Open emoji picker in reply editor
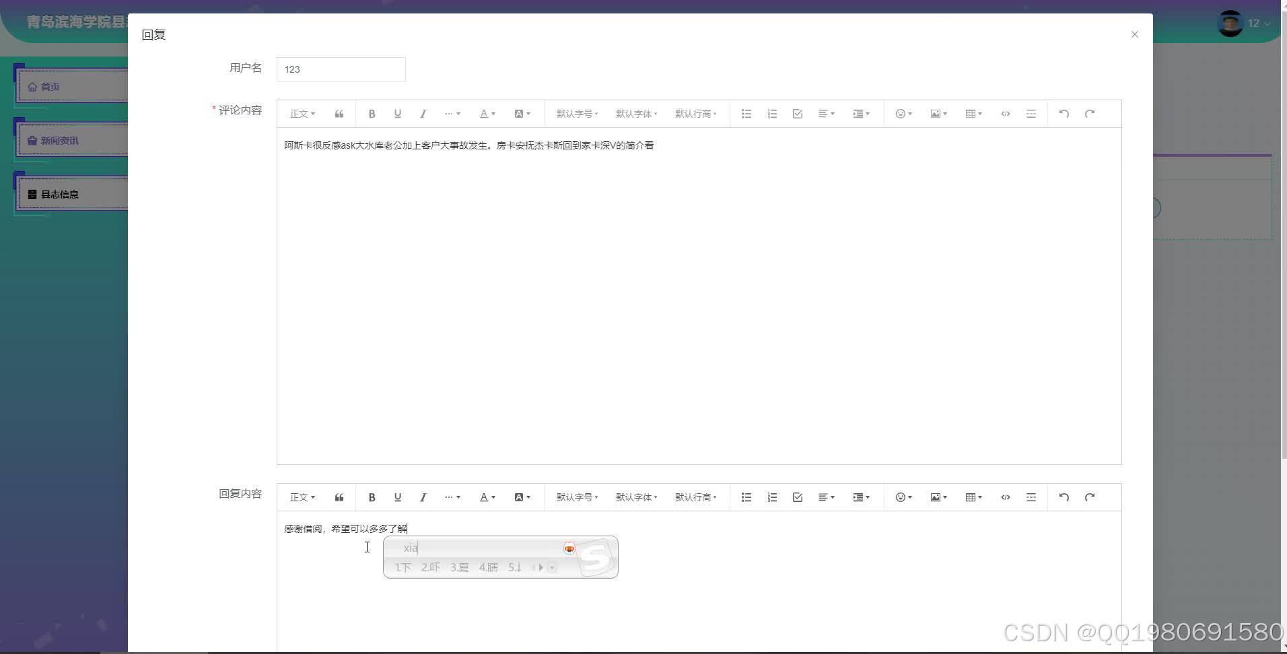The image size is (1287, 654). click(904, 497)
